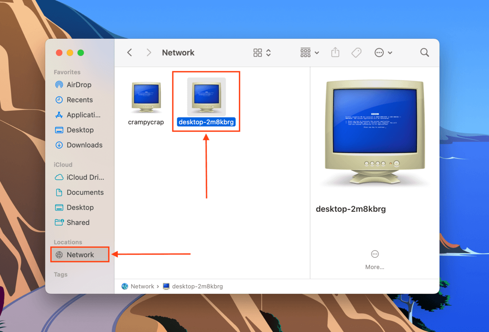Open Downloads in the sidebar
489x332 pixels.
click(x=79, y=145)
